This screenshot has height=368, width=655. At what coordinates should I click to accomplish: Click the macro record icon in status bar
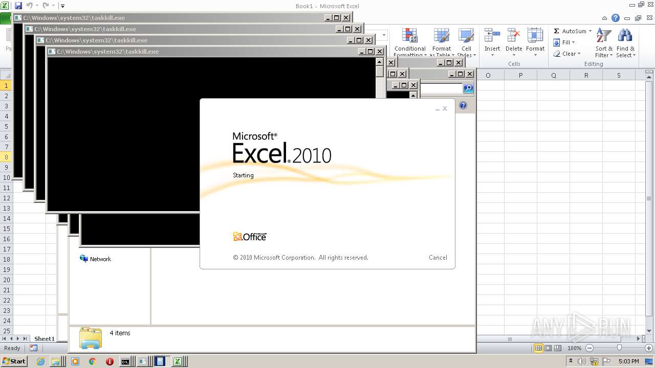33,348
